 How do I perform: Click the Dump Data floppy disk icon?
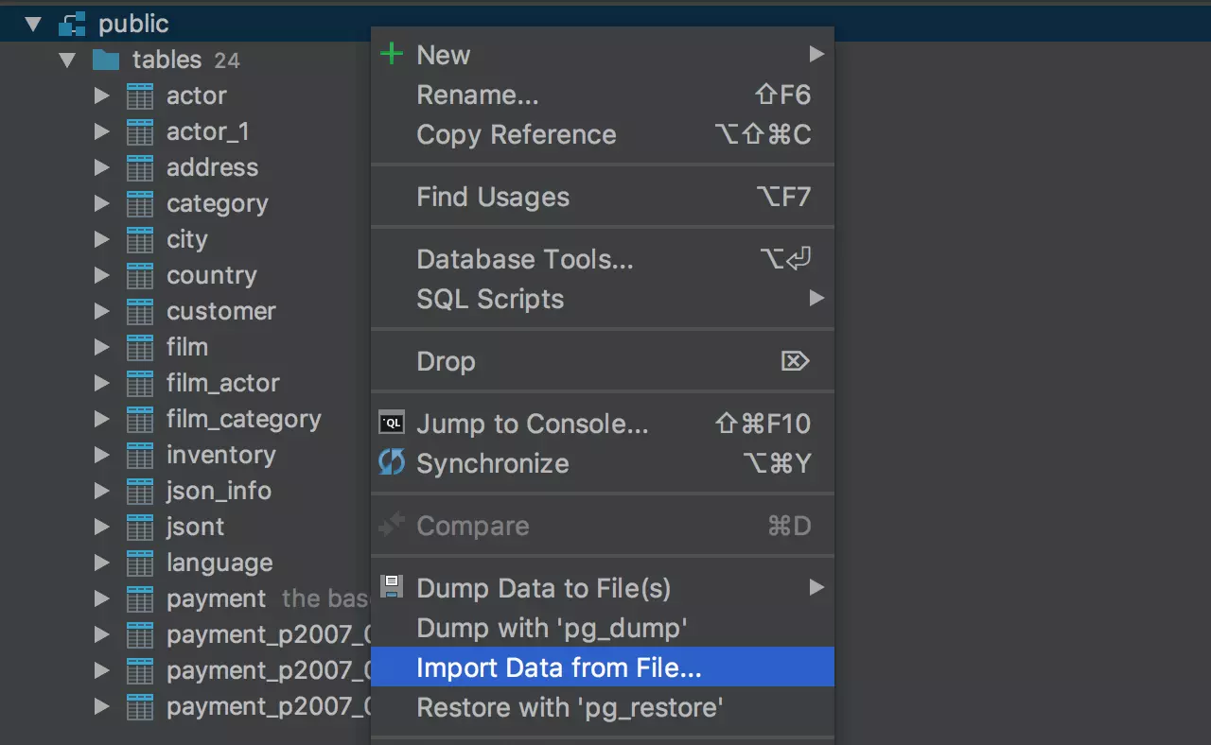391,587
